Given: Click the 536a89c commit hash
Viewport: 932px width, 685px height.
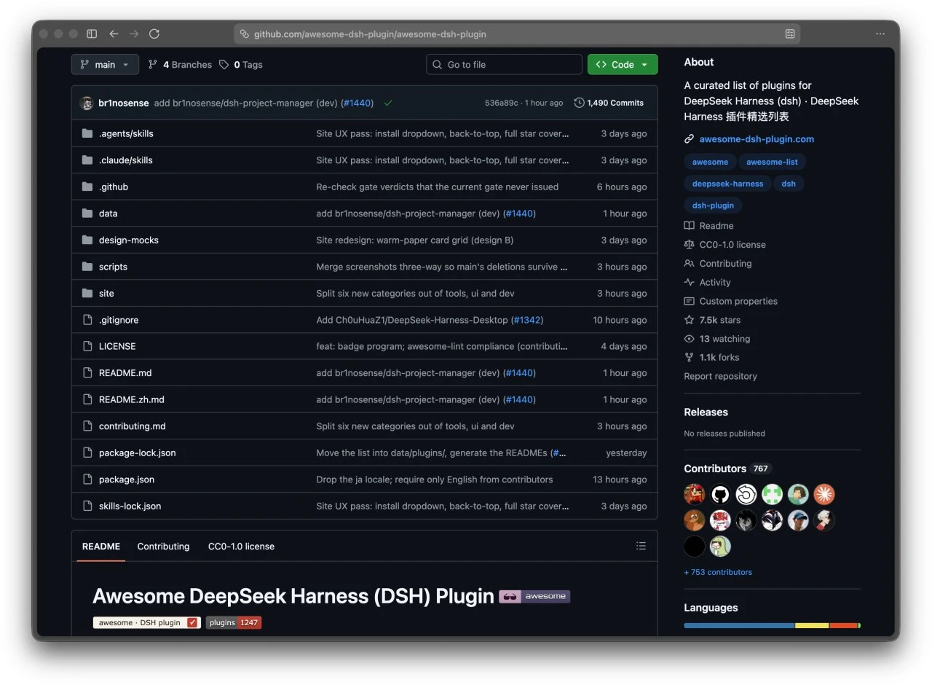Looking at the screenshot, I should 502,103.
